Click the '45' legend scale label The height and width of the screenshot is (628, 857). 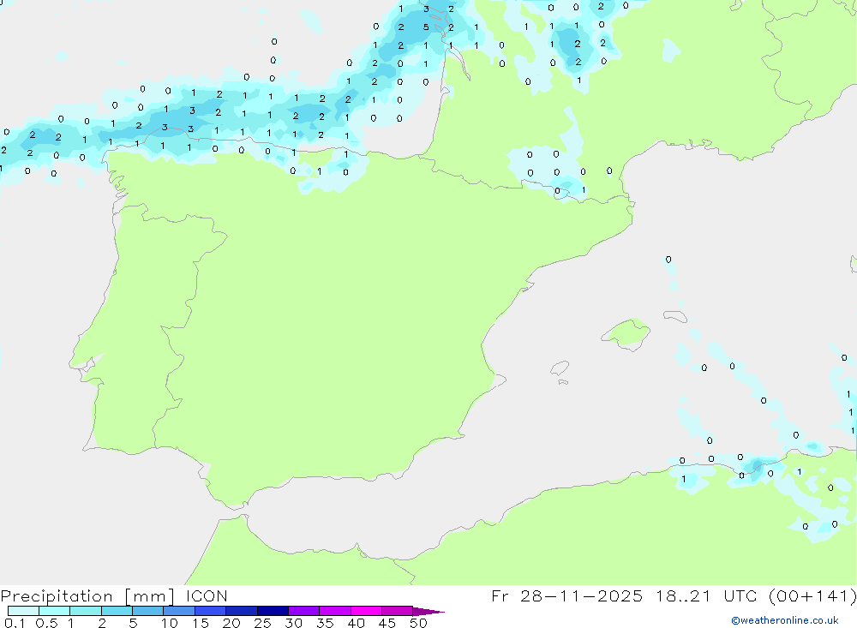387,623
